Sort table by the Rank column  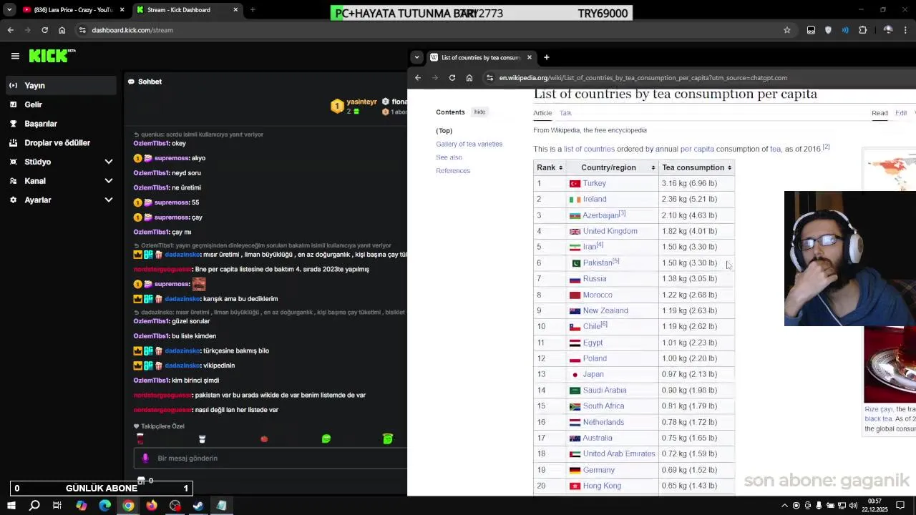pos(550,167)
